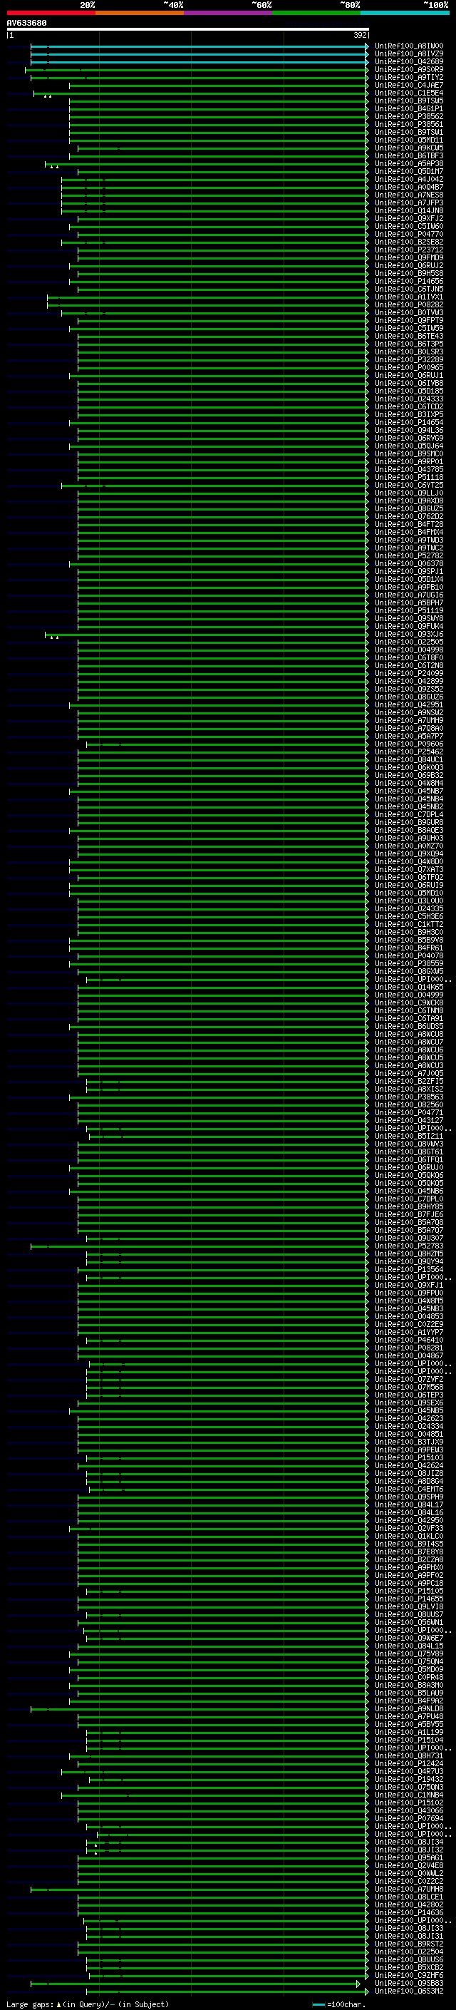Image resolution: width=456 pixels, height=2010 pixels.
Task: Open hit label UniRef100_P08282
Action: tap(409, 305)
